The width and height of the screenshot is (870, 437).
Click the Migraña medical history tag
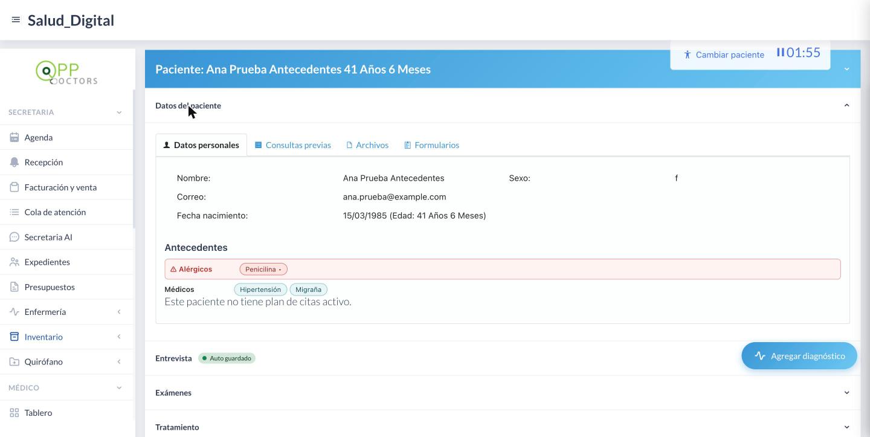tap(308, 290)
